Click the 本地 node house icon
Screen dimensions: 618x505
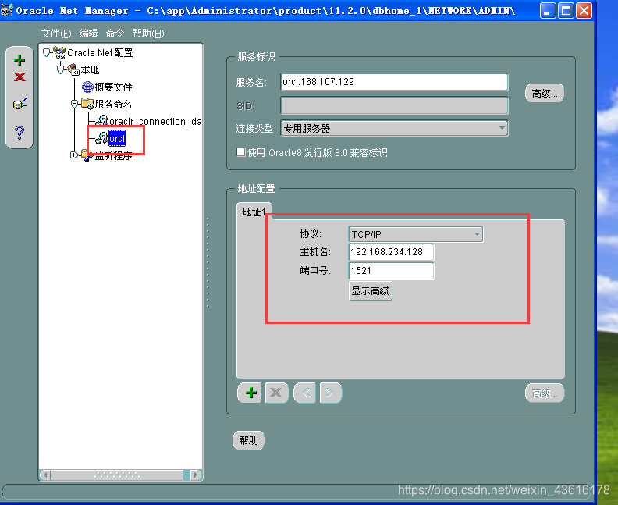click(73, 69)
